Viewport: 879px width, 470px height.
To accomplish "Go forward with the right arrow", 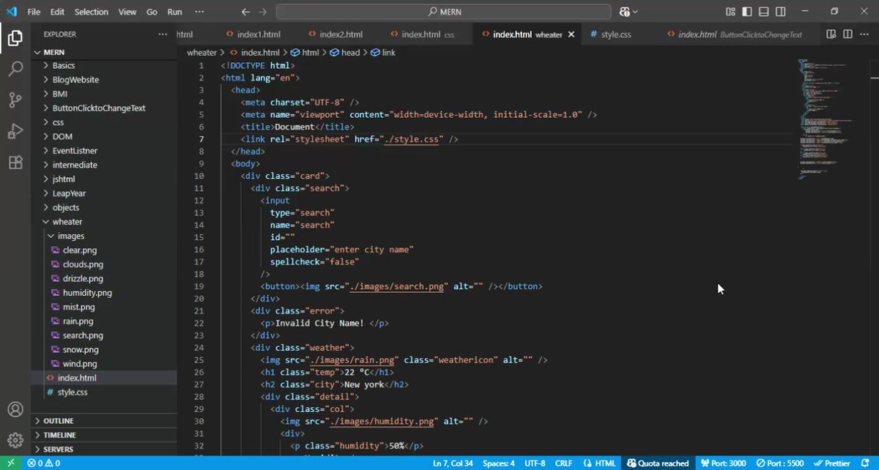I will point(263,12).
